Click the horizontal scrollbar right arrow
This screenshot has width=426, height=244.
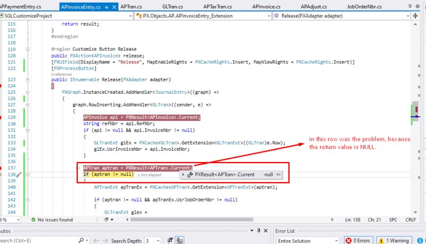pos(332,219)
